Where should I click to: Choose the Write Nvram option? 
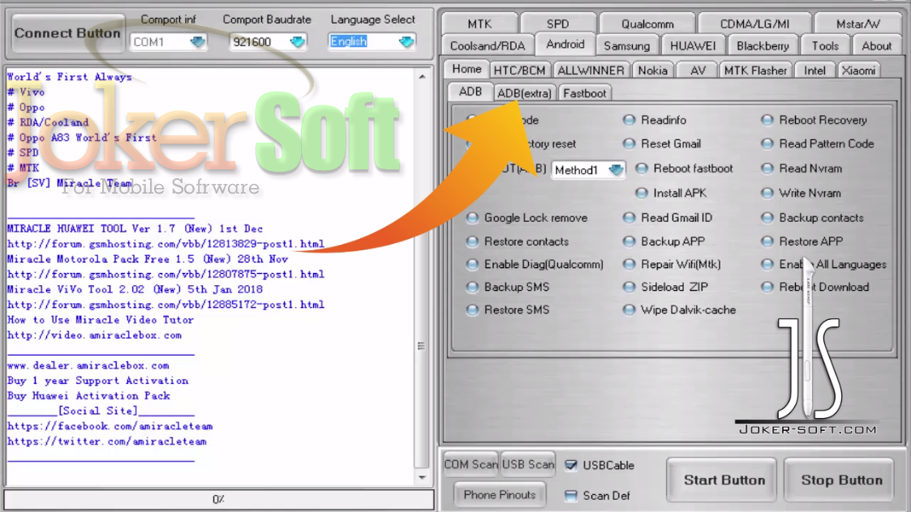(801, 193)
